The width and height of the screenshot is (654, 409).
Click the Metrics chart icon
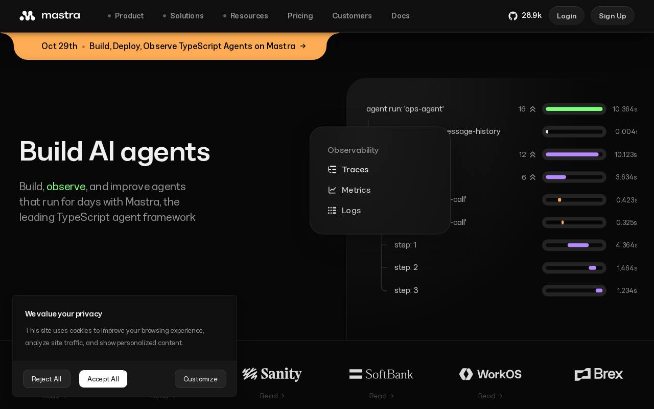(x=332, y=190)
